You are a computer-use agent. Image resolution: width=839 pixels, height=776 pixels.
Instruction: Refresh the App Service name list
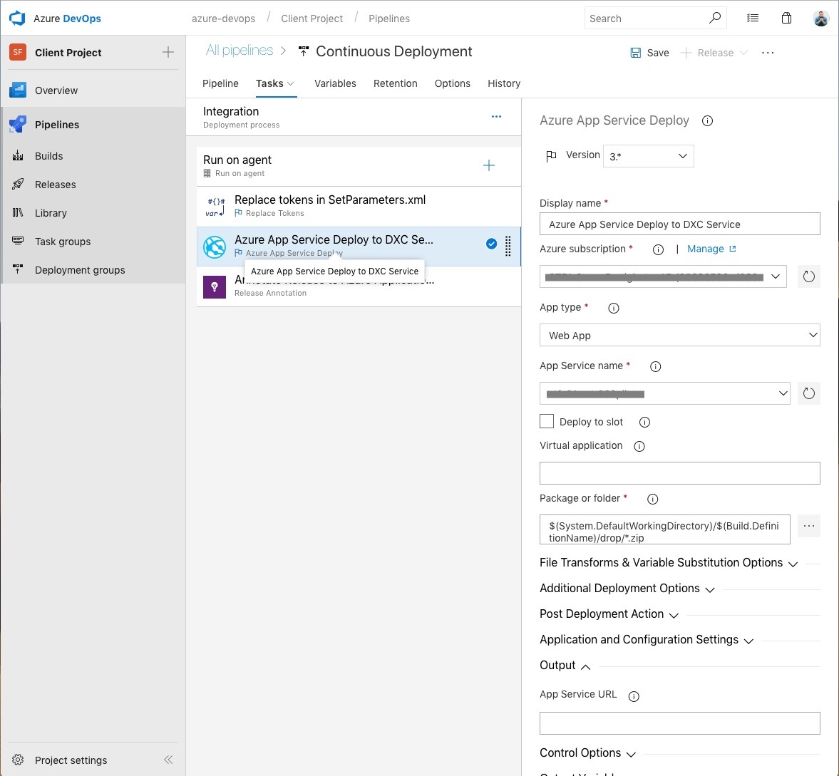tap(808, 393)
